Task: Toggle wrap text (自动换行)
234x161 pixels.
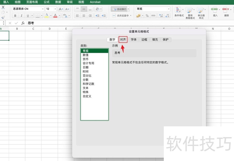Action: pyautogui.click(x=121, y=9)
